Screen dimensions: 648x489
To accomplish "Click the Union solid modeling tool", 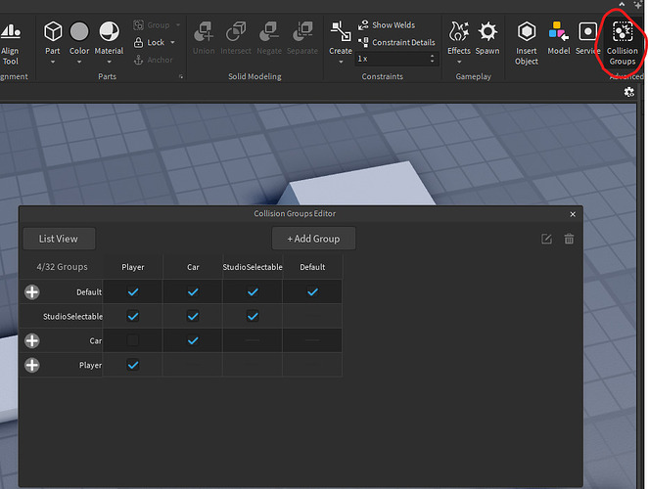I will [x=204, y=38].
